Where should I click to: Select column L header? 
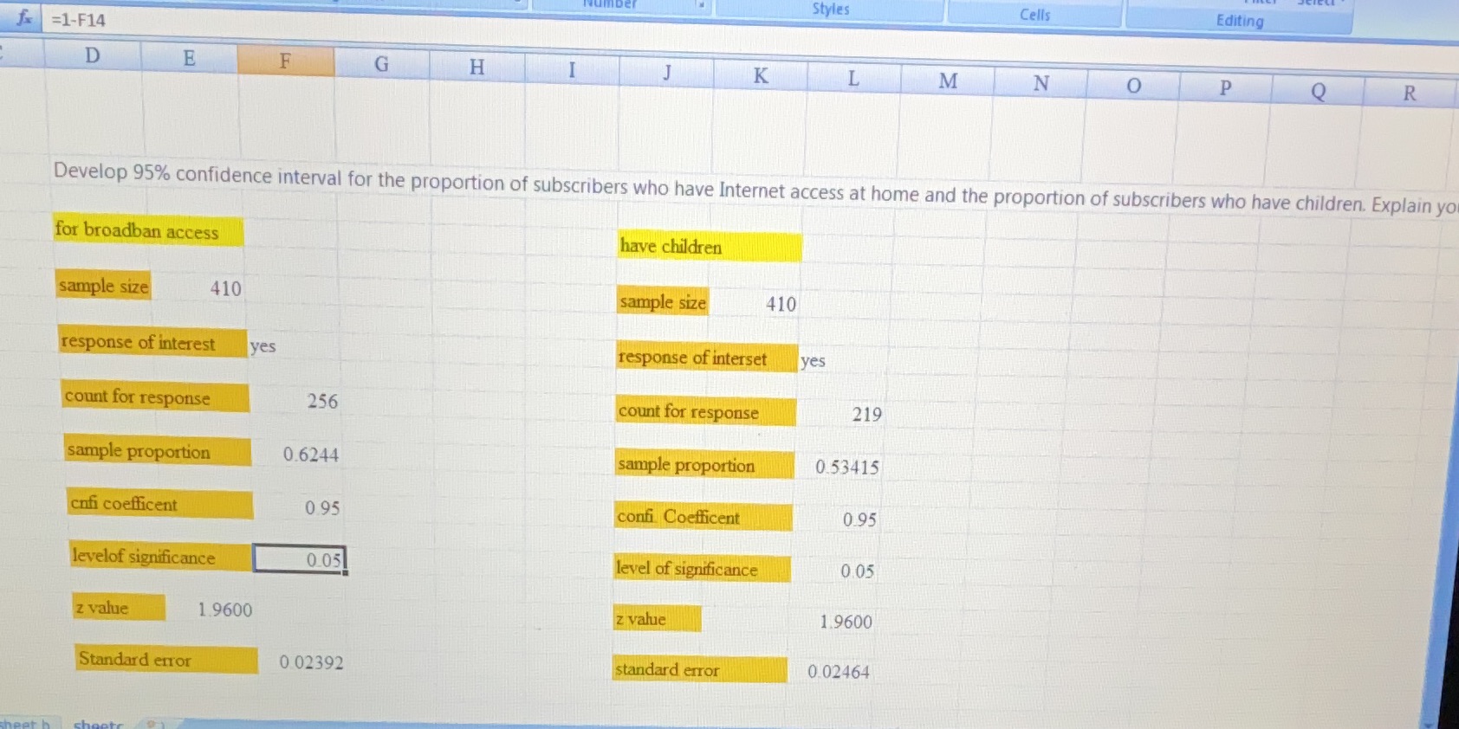point(853,78)
